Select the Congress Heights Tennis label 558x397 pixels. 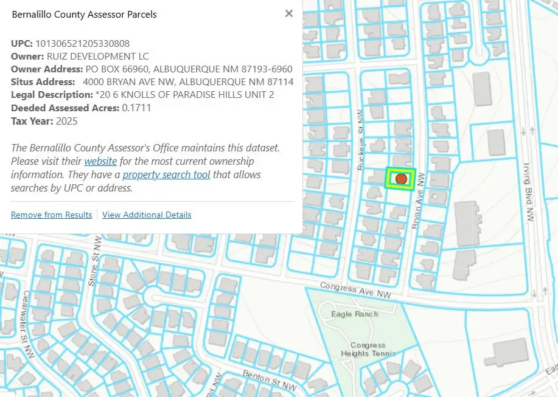point(368,350)
